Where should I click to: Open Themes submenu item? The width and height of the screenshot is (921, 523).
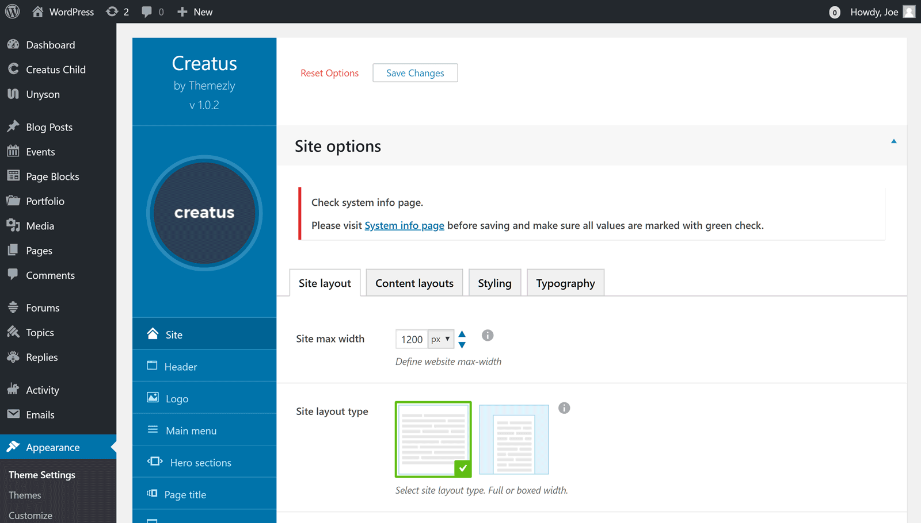click(25, 495)
